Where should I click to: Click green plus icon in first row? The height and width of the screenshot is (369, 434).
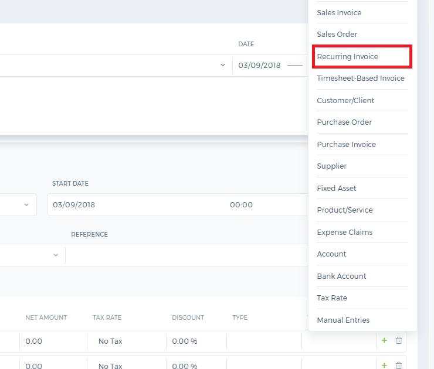(384, 340)
